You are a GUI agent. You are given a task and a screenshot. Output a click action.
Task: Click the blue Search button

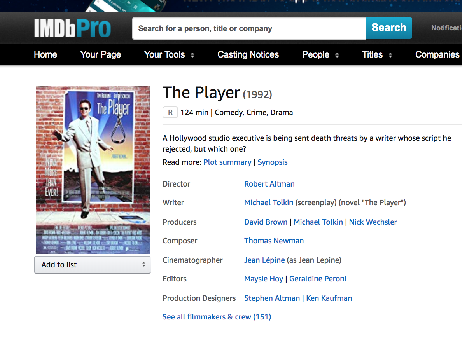(x=388, y=28)
